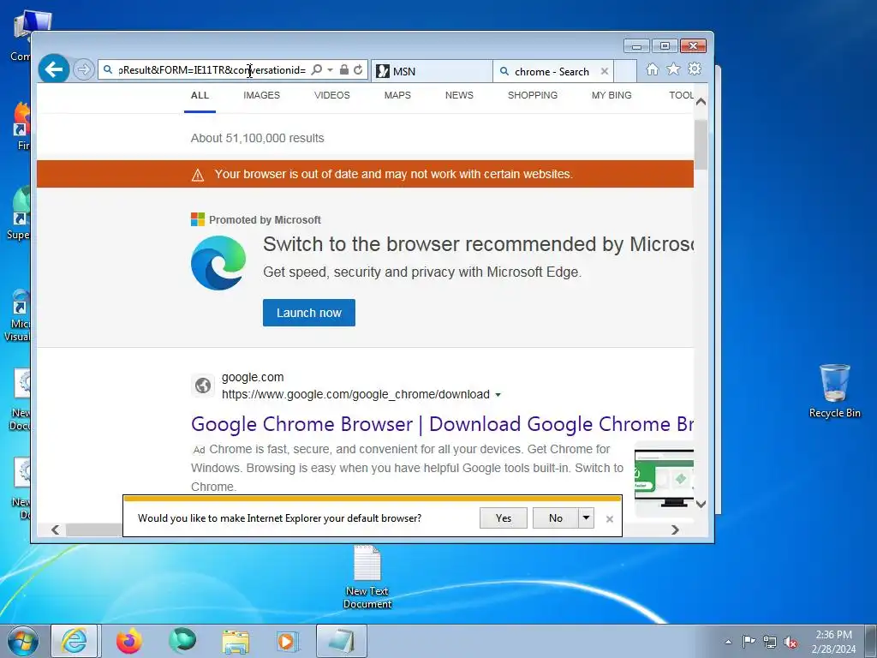Close the chrome - Search tab
The width and height of the screenshot is (877, 658).
pyautogui.click(x=604, y=71)
